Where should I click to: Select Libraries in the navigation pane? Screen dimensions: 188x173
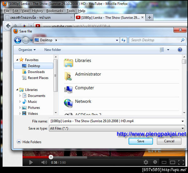tap(29, 90)
